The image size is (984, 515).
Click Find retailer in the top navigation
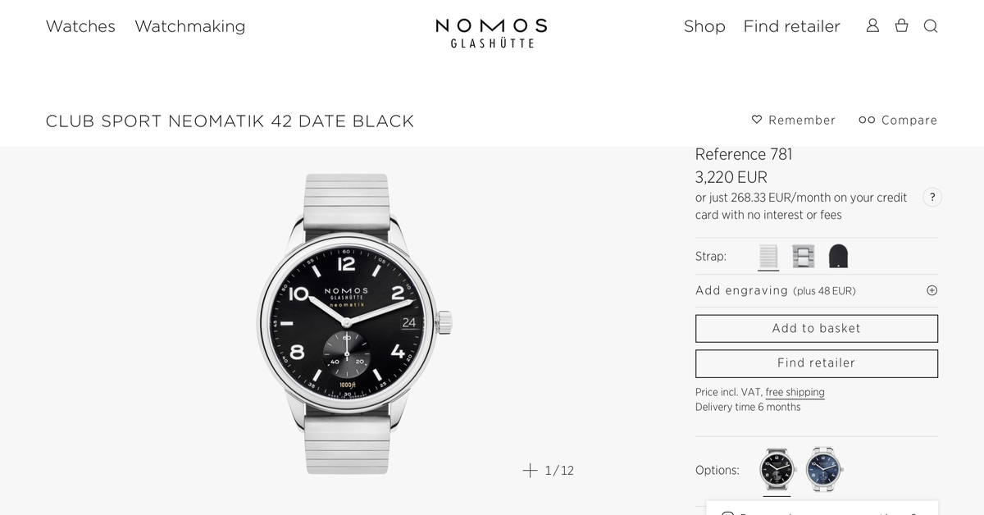point(791,26)
